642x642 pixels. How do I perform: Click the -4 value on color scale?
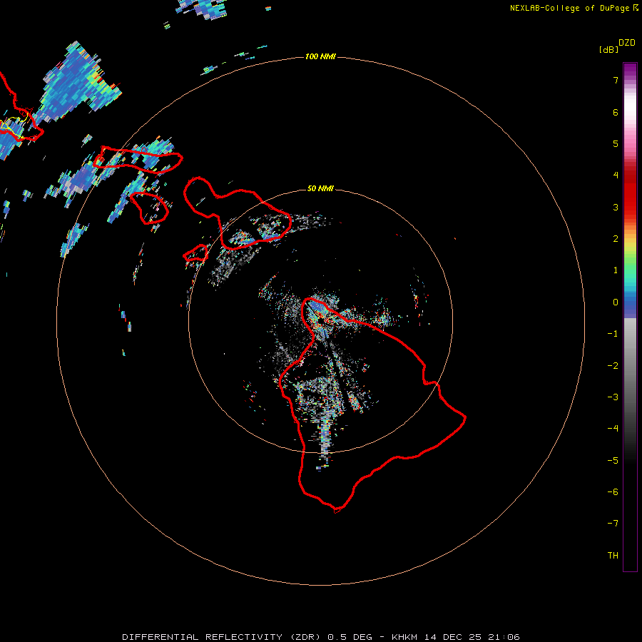(x=613, y=429)
